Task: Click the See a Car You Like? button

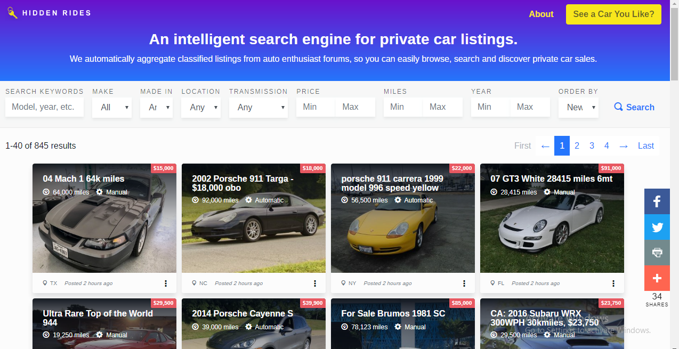Action: [613, 14]
